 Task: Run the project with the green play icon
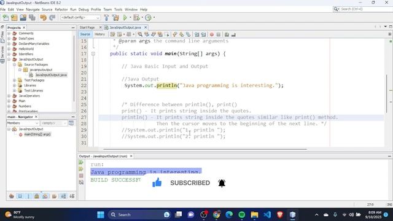pos(125,18)
